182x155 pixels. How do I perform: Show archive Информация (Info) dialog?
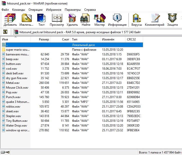click(117, 20)
